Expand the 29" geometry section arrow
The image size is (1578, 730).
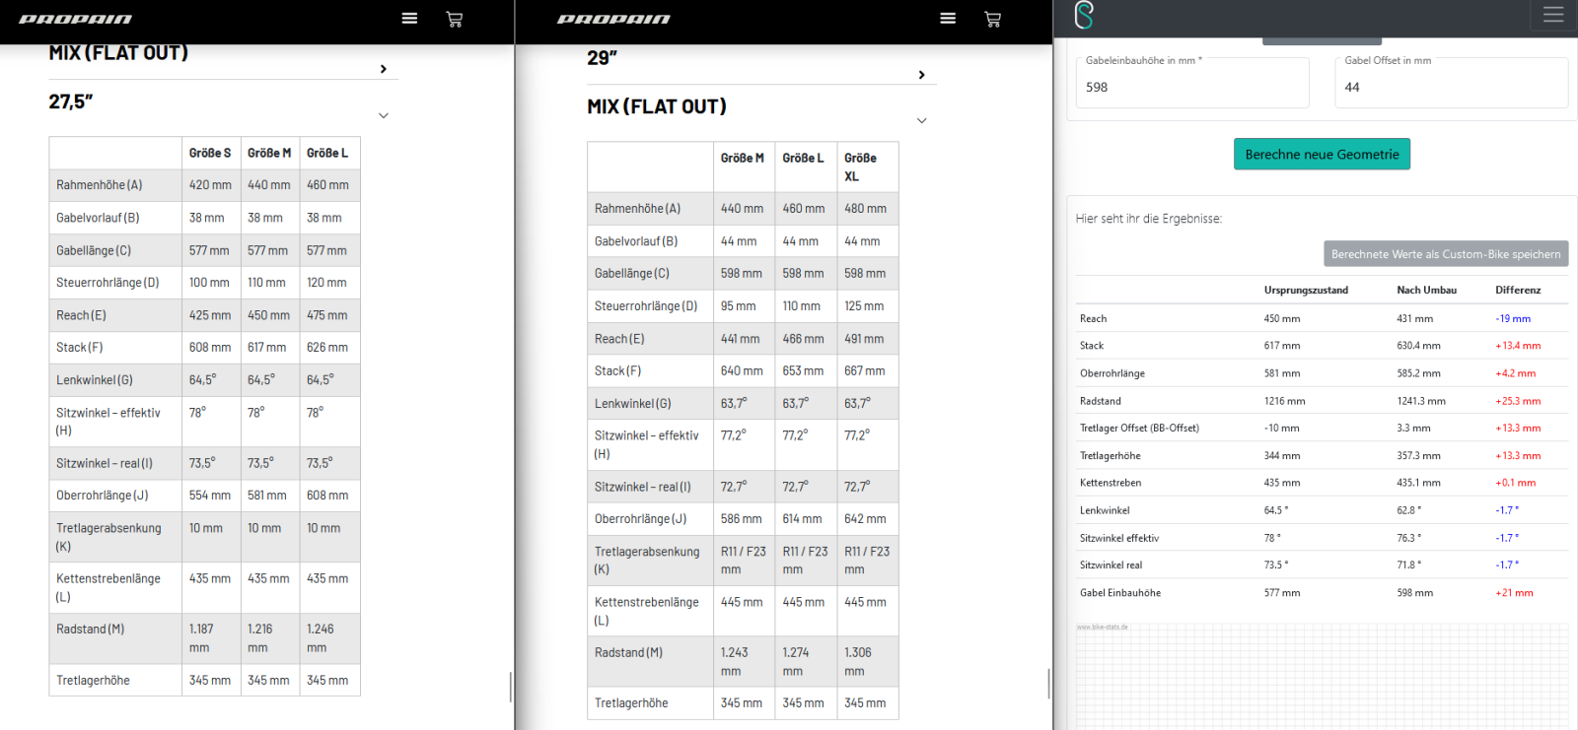[x=921, y=75]
